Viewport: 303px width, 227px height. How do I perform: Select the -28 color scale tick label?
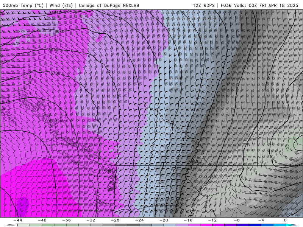click(x=115, y=220)
